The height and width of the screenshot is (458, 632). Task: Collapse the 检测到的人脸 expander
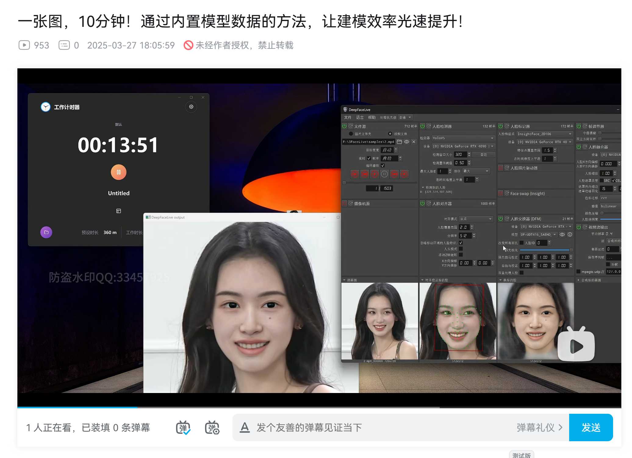tap(423, 187)
